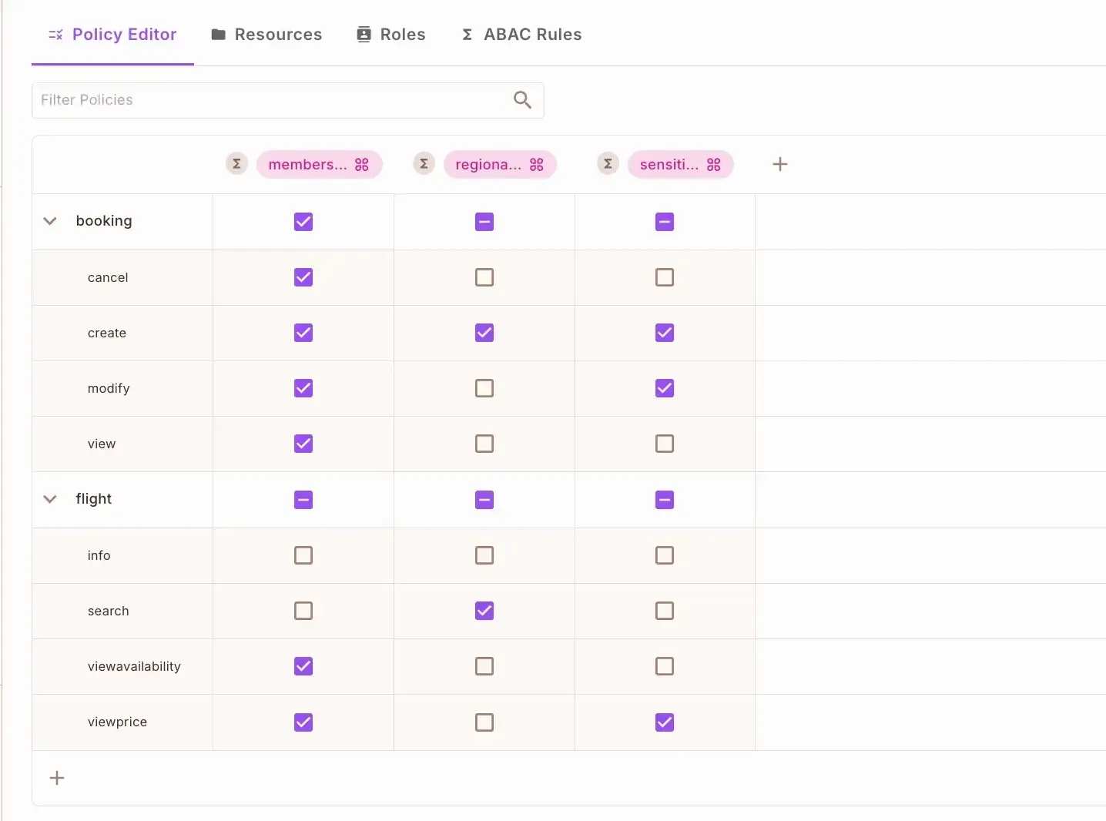This screenshot has width=1106, height=821.
Task: Click the members column header chip
Action: point(307,165)
